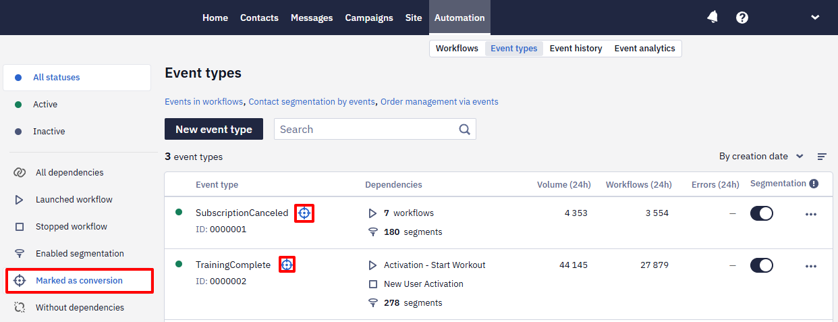This screenshot has width=838, height=322.
Task: Click 7 workflows dependency
Action: coord(409,213)
